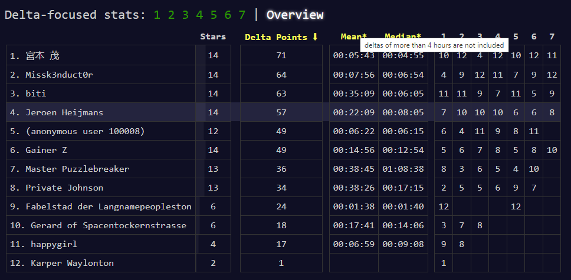The image size is (571, 280).
Task: Click the day 7 column header
Action: click(x=552, y=36)
